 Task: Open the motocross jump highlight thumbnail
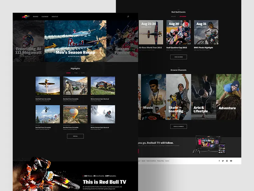point(48,114)
